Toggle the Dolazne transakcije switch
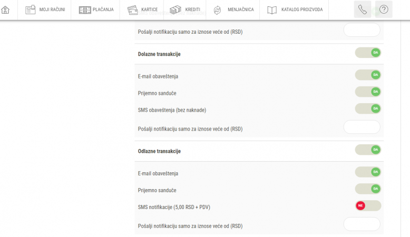Image resolution: width=410 pixels, height=237 pixels. click(x=368, y=53)
